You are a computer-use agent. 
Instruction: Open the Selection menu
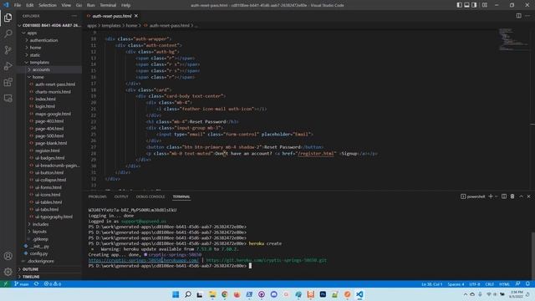point(48,5)
